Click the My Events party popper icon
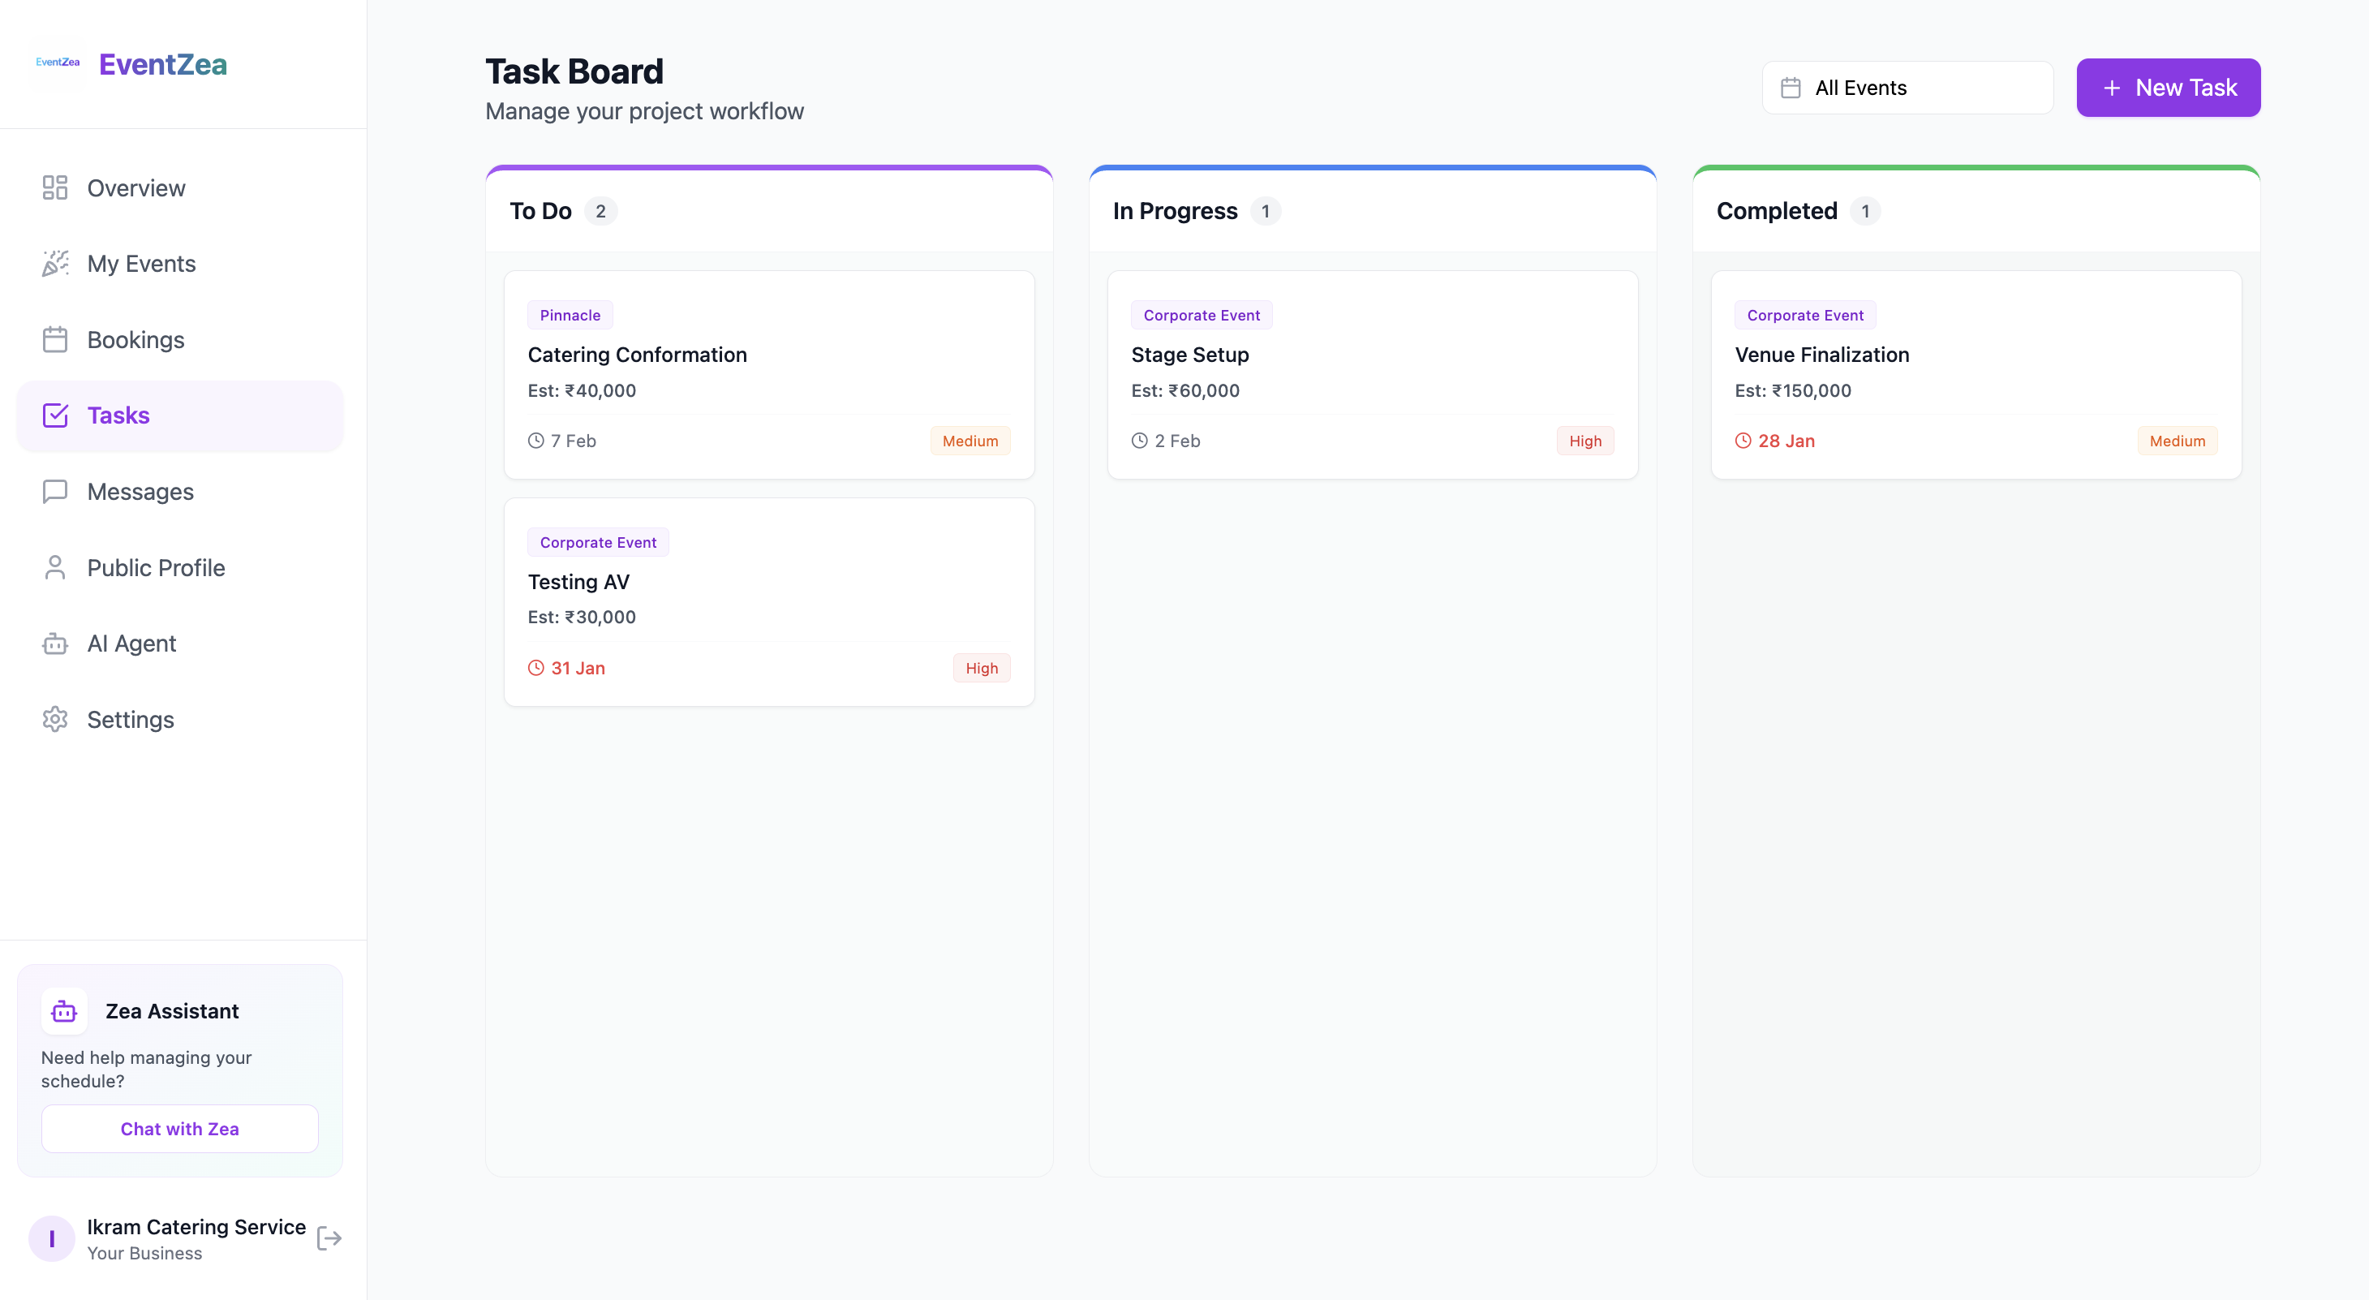The height and width of the screenshot is (1300, 2369). [55, 264]
